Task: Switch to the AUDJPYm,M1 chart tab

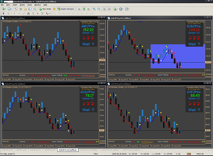Action: (50, 150)
